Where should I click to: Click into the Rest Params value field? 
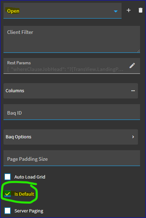pyautogui.click(x=65, y=69)
